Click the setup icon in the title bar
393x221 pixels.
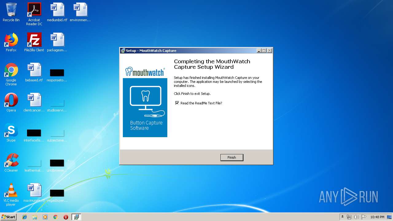[123, 51]
